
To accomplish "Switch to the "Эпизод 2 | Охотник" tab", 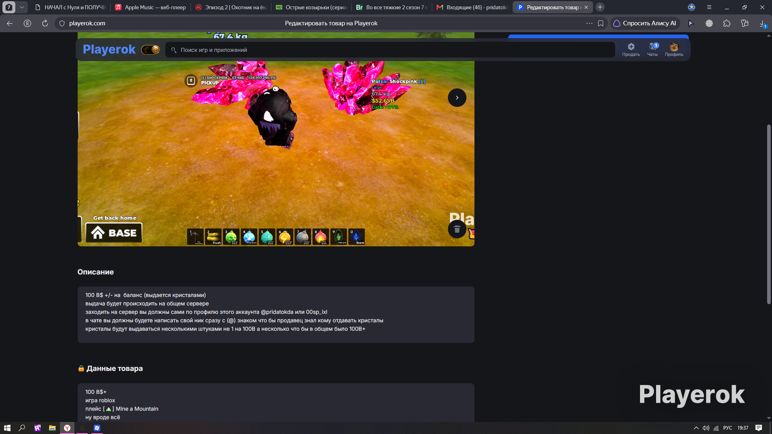I will (x=231, y=7).
